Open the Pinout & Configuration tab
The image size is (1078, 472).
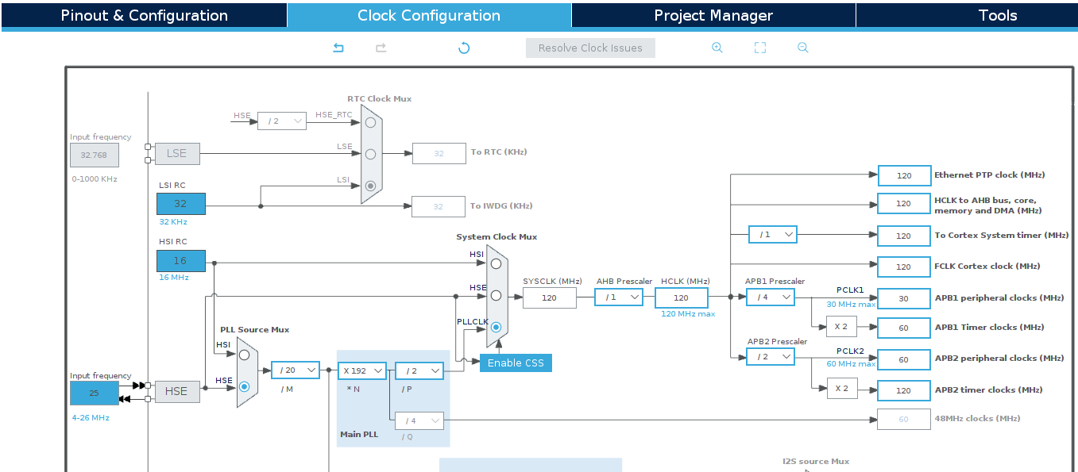143,15
